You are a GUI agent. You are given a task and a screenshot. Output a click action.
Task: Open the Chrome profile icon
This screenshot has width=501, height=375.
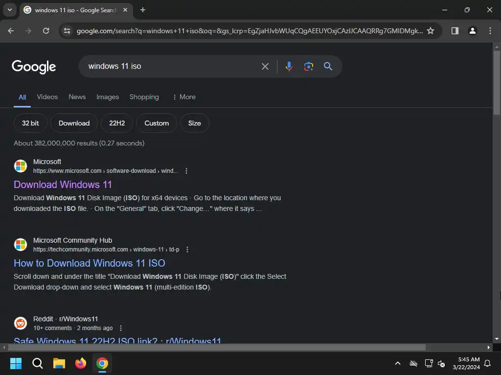[473, 31]
